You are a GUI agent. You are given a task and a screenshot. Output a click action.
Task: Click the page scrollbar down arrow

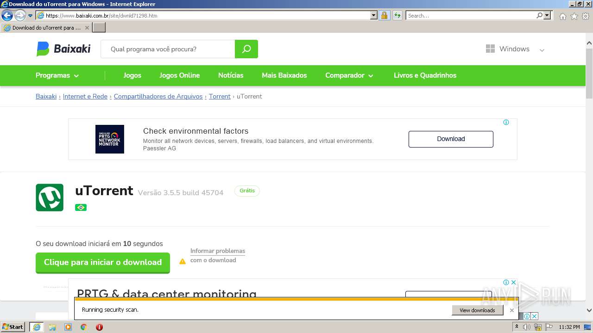pyautogui.click(x=589, y=310)
